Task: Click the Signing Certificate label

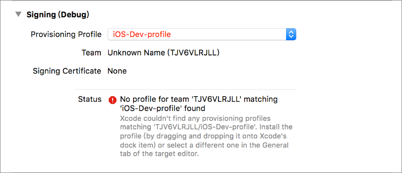Action: (67, 71)
